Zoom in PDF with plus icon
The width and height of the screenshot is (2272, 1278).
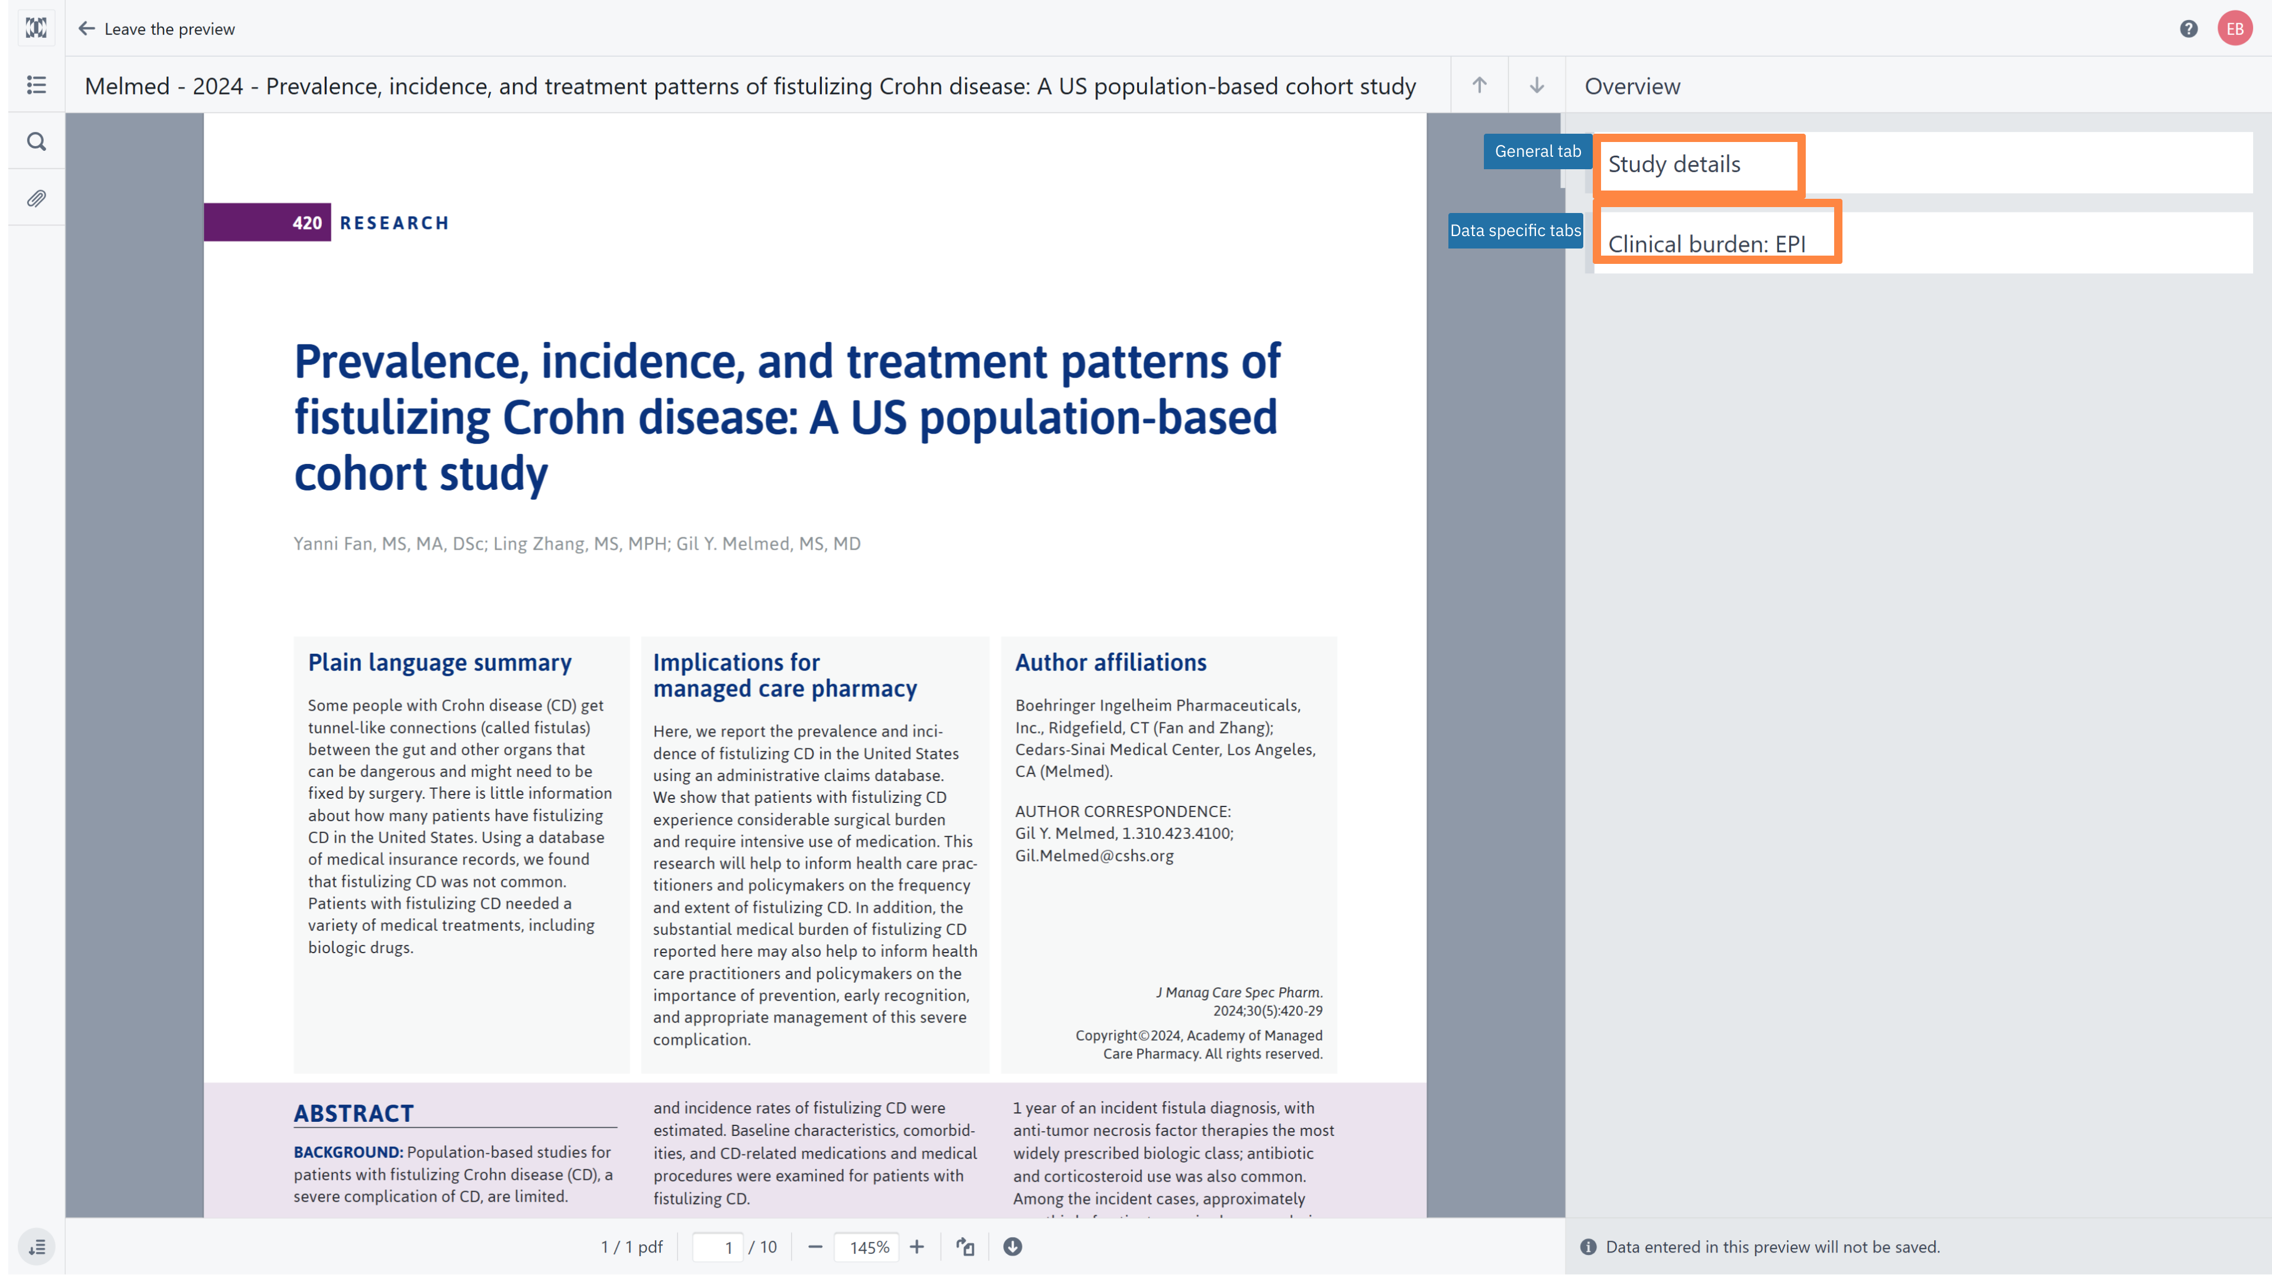[916, 1247]
